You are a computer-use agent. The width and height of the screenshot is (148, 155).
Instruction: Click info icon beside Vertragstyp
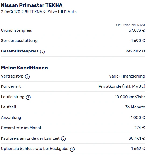pos(27,77)
